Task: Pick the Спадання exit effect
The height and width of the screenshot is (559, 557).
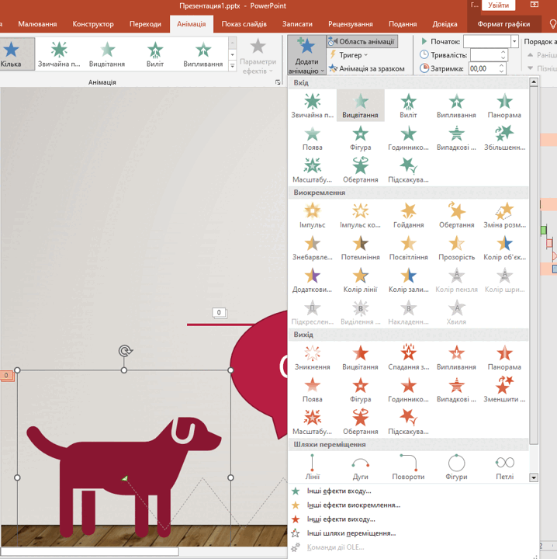Action: coord(408,357)
